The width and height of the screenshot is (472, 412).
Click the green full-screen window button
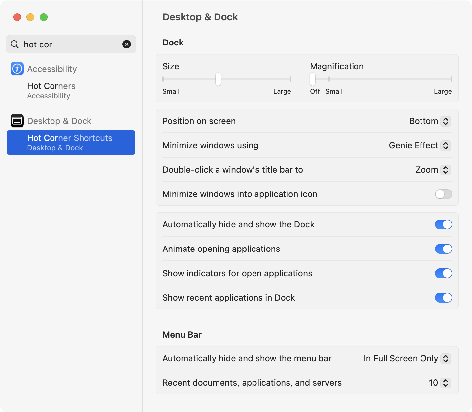pyautogui.click(x=44, y=17)
